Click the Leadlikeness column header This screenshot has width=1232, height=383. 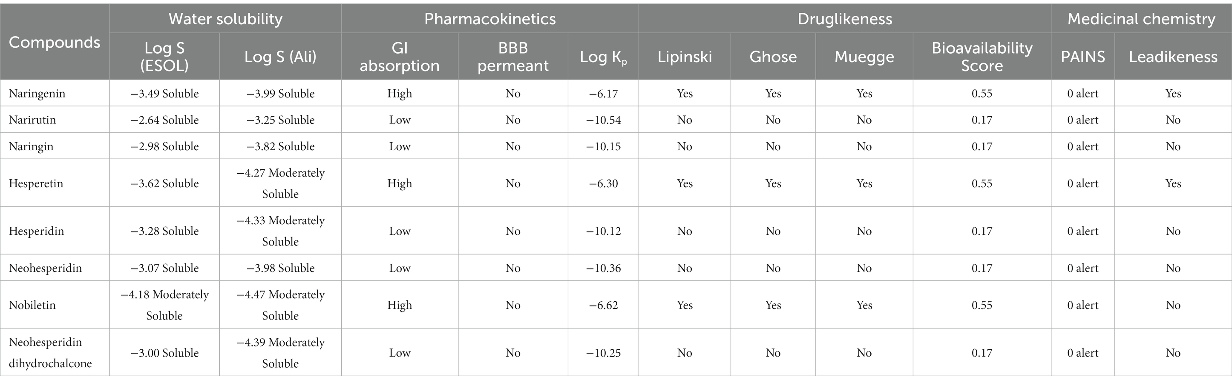(x=1173, y=57)
